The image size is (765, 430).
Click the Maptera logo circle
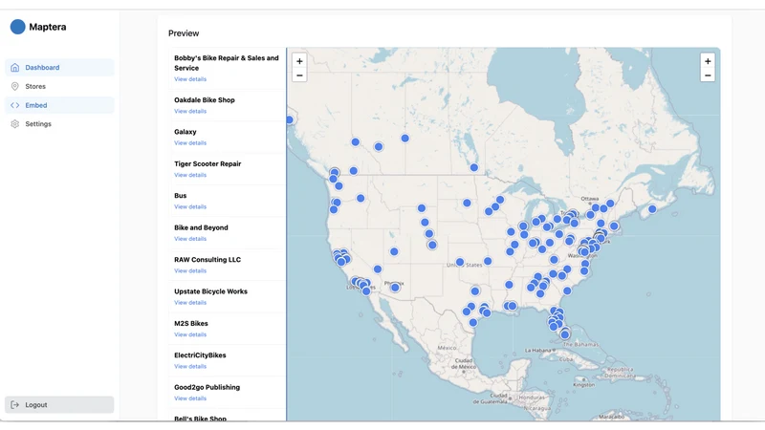pyautogui.click(x=17, y=27)
